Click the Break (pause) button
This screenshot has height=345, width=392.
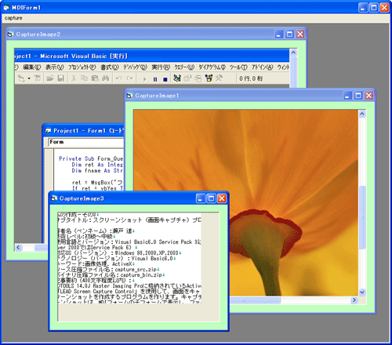tap(155, 79)
